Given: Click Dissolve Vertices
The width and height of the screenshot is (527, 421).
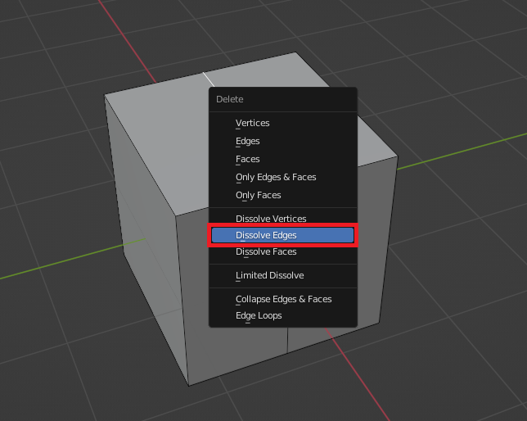Looking at the screenshot, I should (x=282, y=219).
